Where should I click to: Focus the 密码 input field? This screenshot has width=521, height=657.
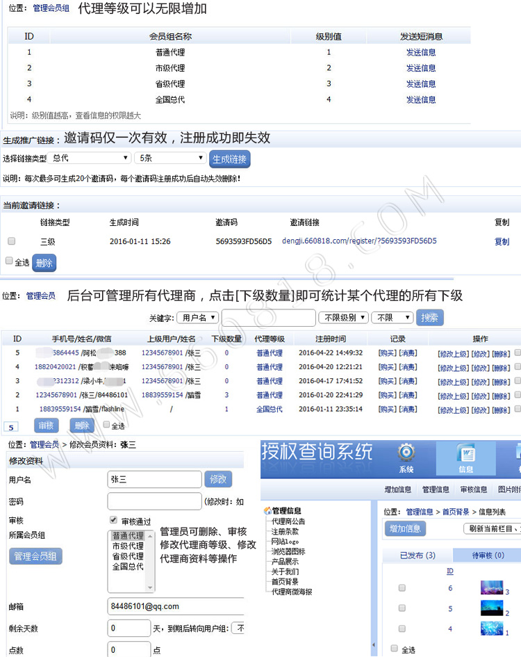point(154,501)
